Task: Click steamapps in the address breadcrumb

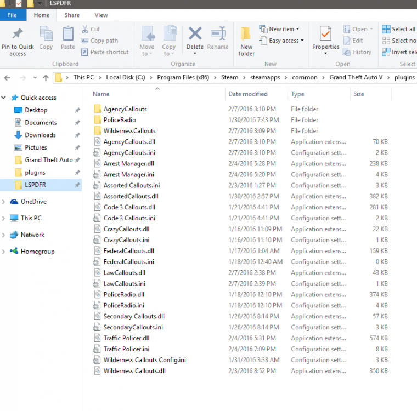Action: tap(265, 77)
